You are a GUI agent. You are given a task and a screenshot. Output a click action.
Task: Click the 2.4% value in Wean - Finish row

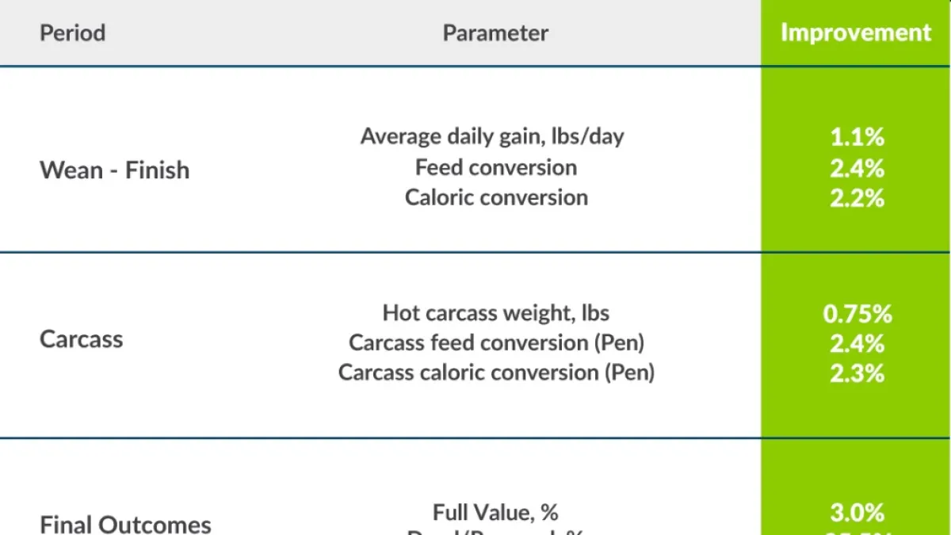coord(857,168)
